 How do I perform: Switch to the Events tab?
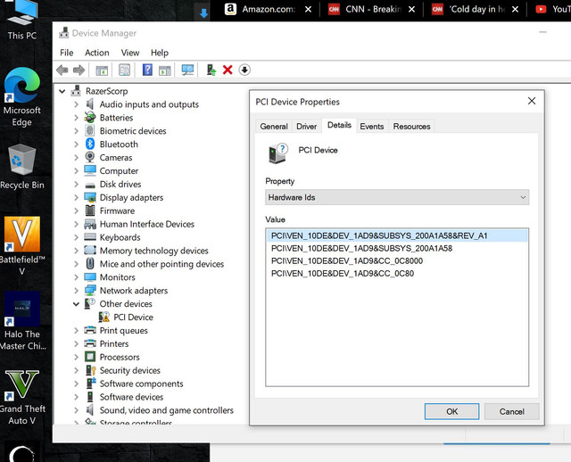(372, 127)
